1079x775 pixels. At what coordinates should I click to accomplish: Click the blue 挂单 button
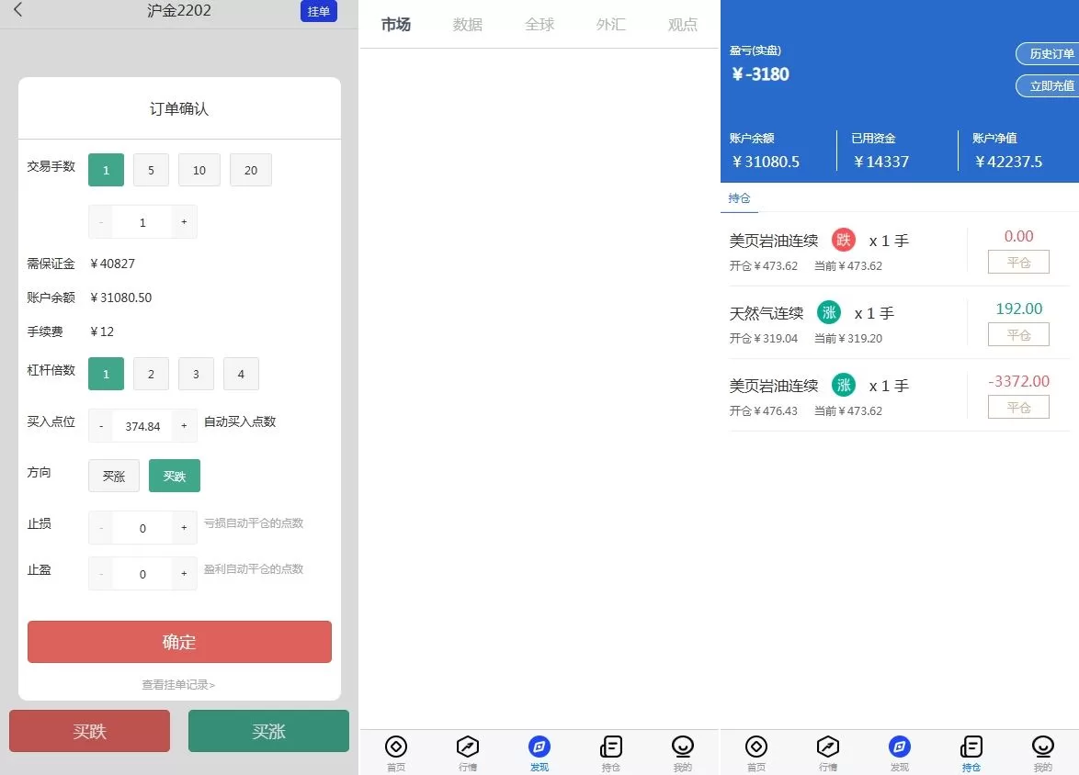[319, 11]
